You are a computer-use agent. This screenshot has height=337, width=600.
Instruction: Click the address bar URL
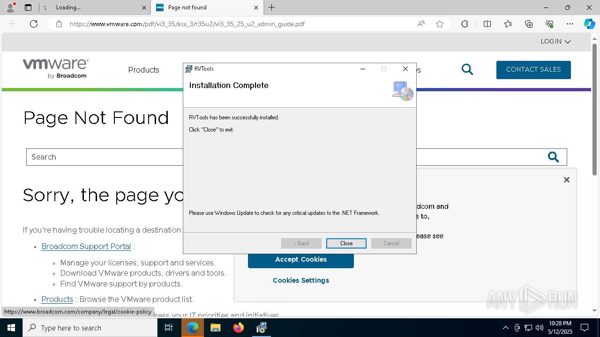point(187,24)
